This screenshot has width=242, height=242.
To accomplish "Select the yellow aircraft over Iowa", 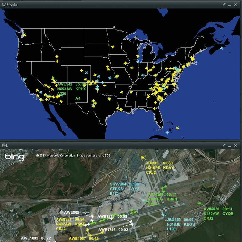I will point(125,63).
